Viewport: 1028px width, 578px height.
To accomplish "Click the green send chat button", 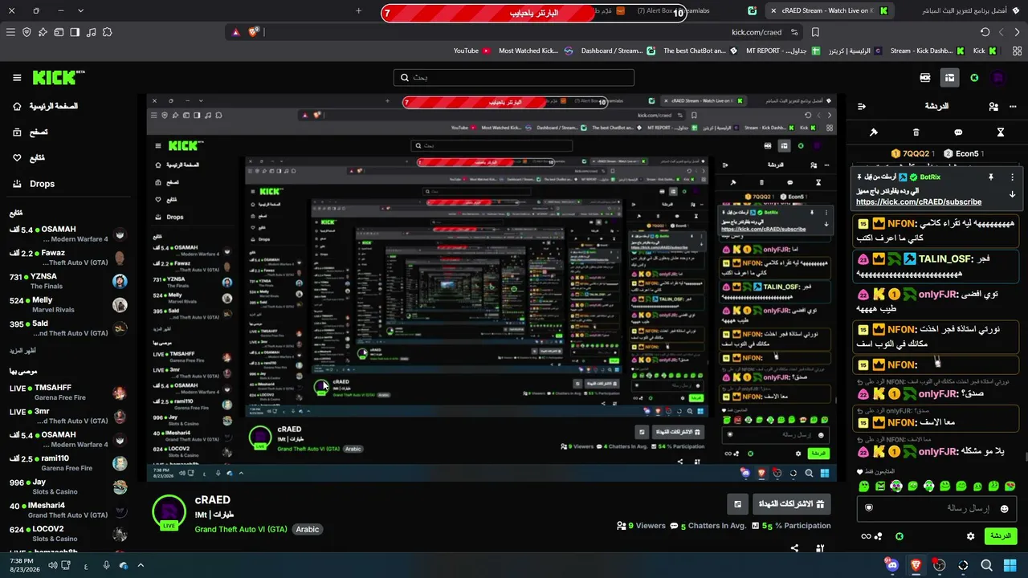I will [1000, 535].
